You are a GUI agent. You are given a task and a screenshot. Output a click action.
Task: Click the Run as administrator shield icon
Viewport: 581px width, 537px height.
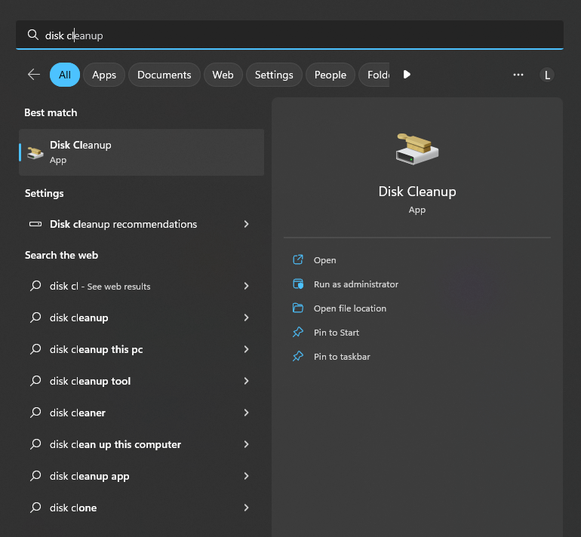click(298, 284)
